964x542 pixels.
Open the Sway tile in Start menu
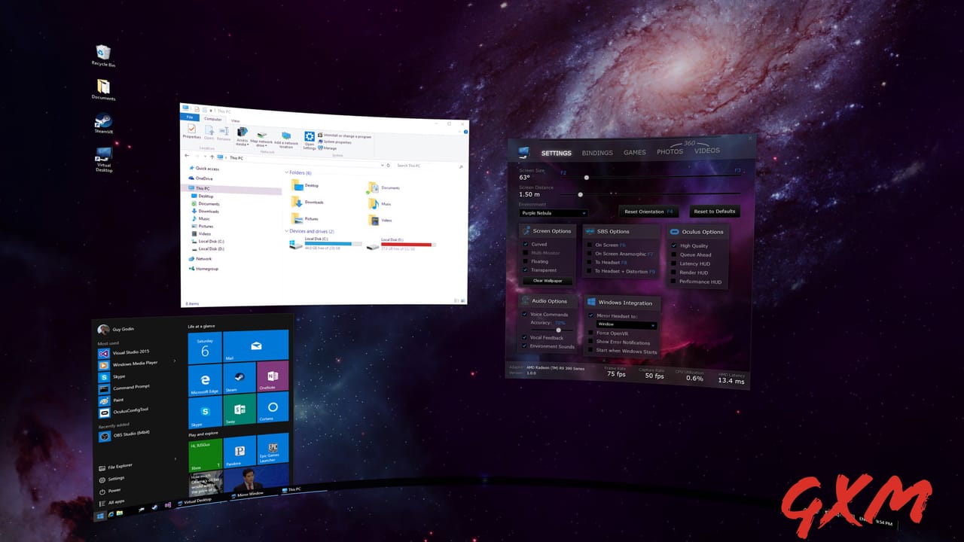(x=239, y=410)
